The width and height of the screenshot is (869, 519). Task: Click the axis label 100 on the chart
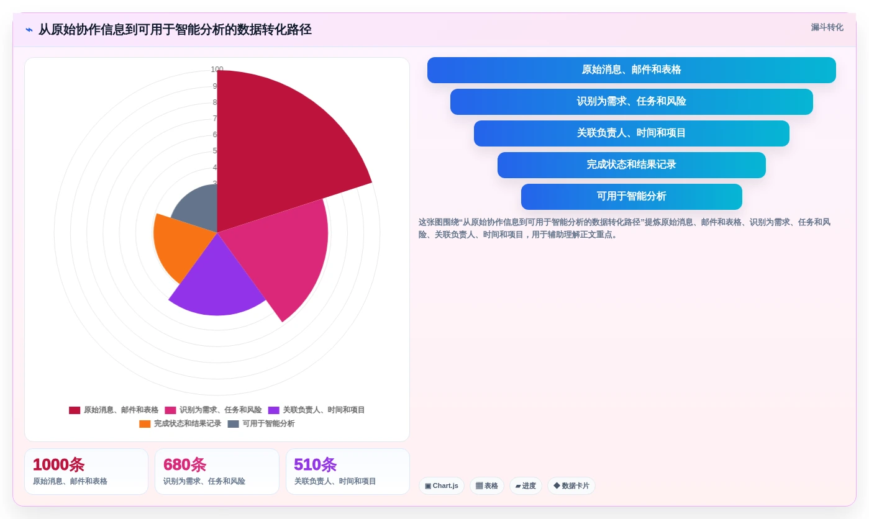tap(217, 70)
